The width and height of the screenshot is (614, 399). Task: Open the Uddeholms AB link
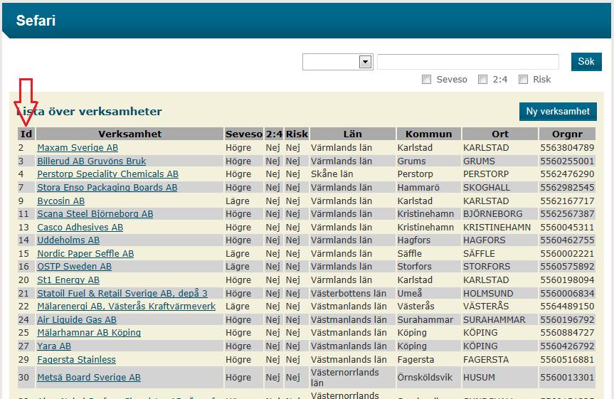click(x=68, y=240)
